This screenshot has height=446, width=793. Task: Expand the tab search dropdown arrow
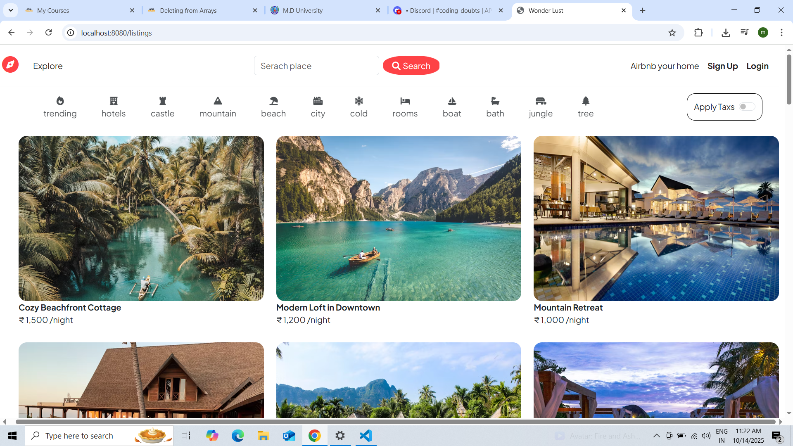click(10, 10)
